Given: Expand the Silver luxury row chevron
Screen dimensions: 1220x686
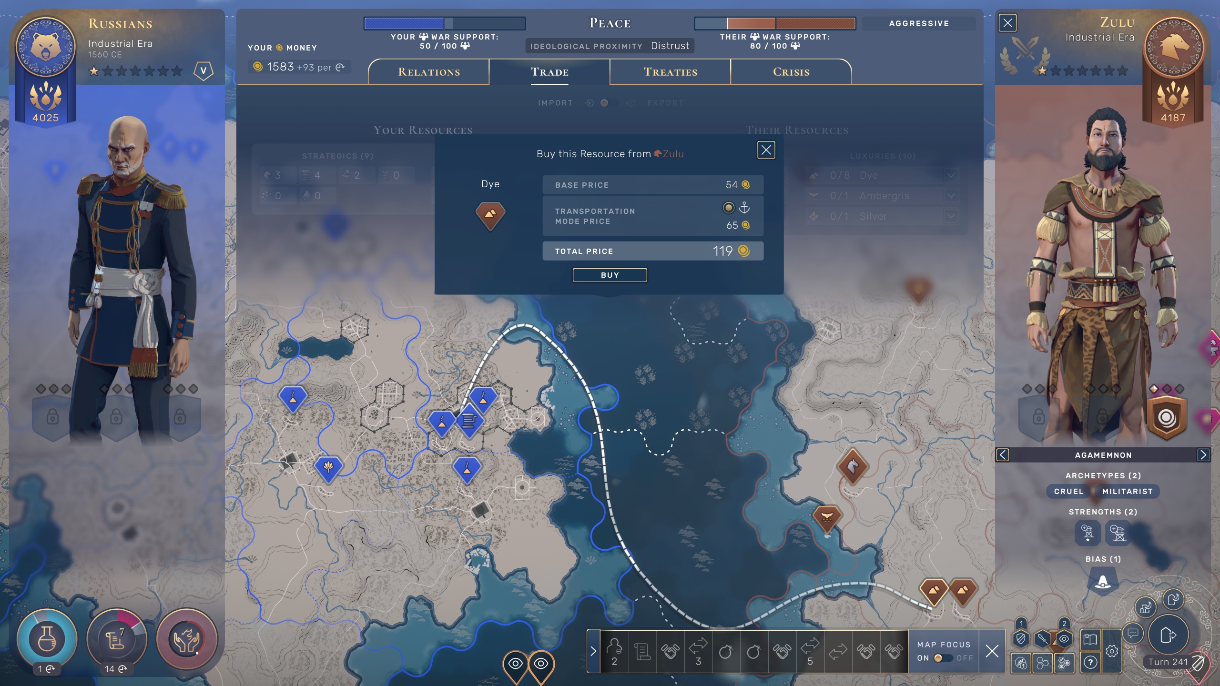Looking at the screenshot, I should click(951, 216).
